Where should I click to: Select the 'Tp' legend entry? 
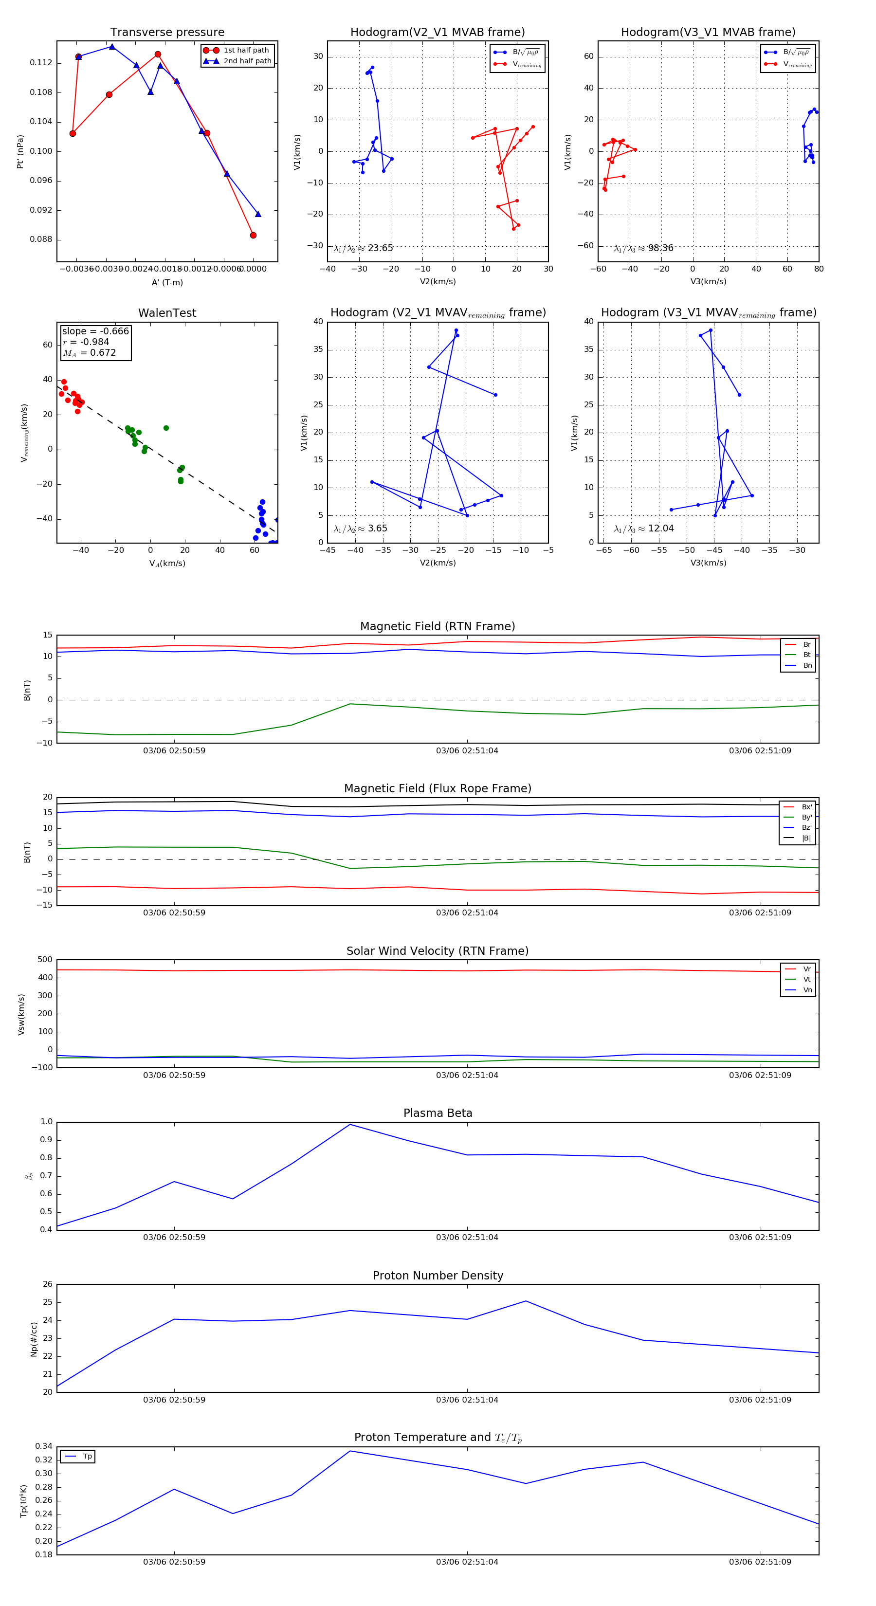click(78, 1457)
